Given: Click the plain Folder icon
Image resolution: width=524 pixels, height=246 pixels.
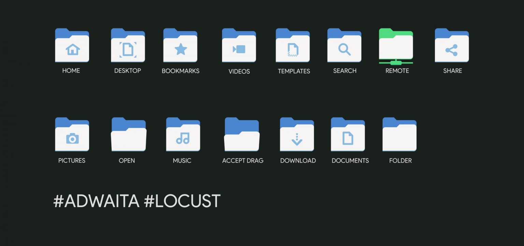Looking at the screenshot, I should 399,135.
